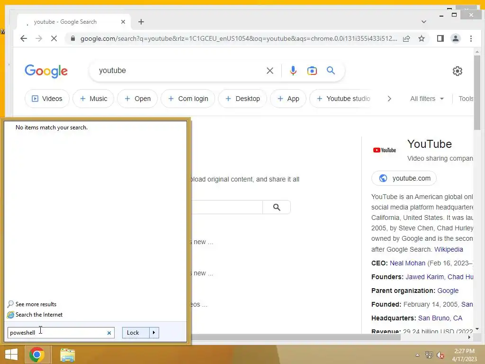Open the share page icon in address bar
This screenshot has width=485, height=364.
point(406,38)
